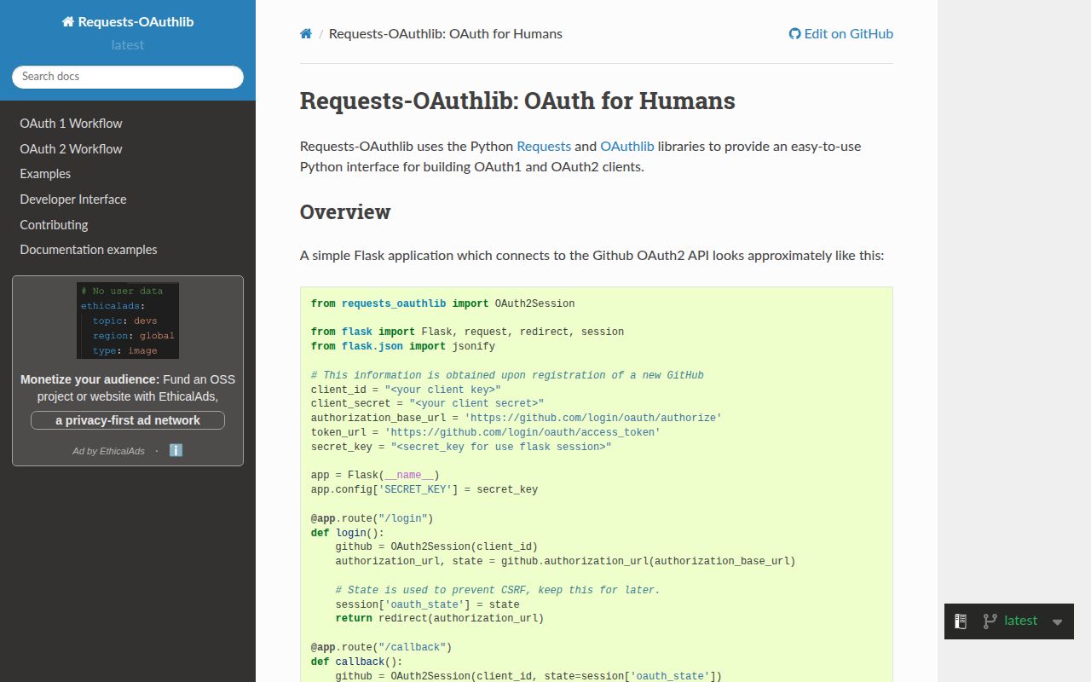This screenshot has height=682, width=1091.
Task: Click house icon next to Requests-OAuthlib title
Action: (x=68, y=22)
